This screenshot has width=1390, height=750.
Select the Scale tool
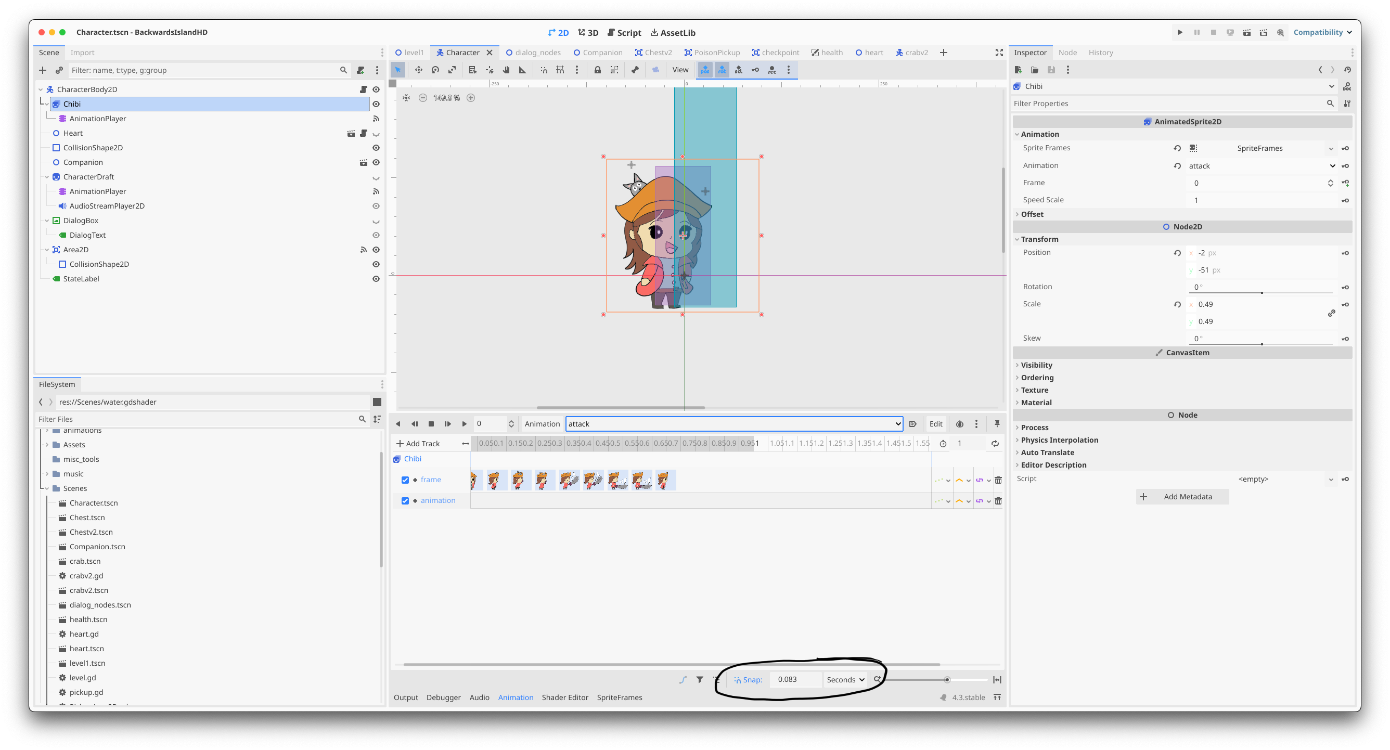point(453,70)
